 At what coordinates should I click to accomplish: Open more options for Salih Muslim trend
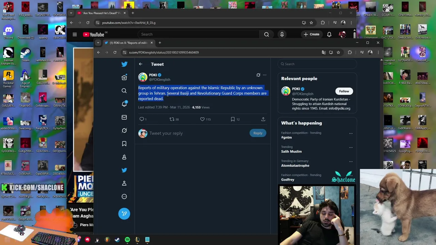coord(351,147)
